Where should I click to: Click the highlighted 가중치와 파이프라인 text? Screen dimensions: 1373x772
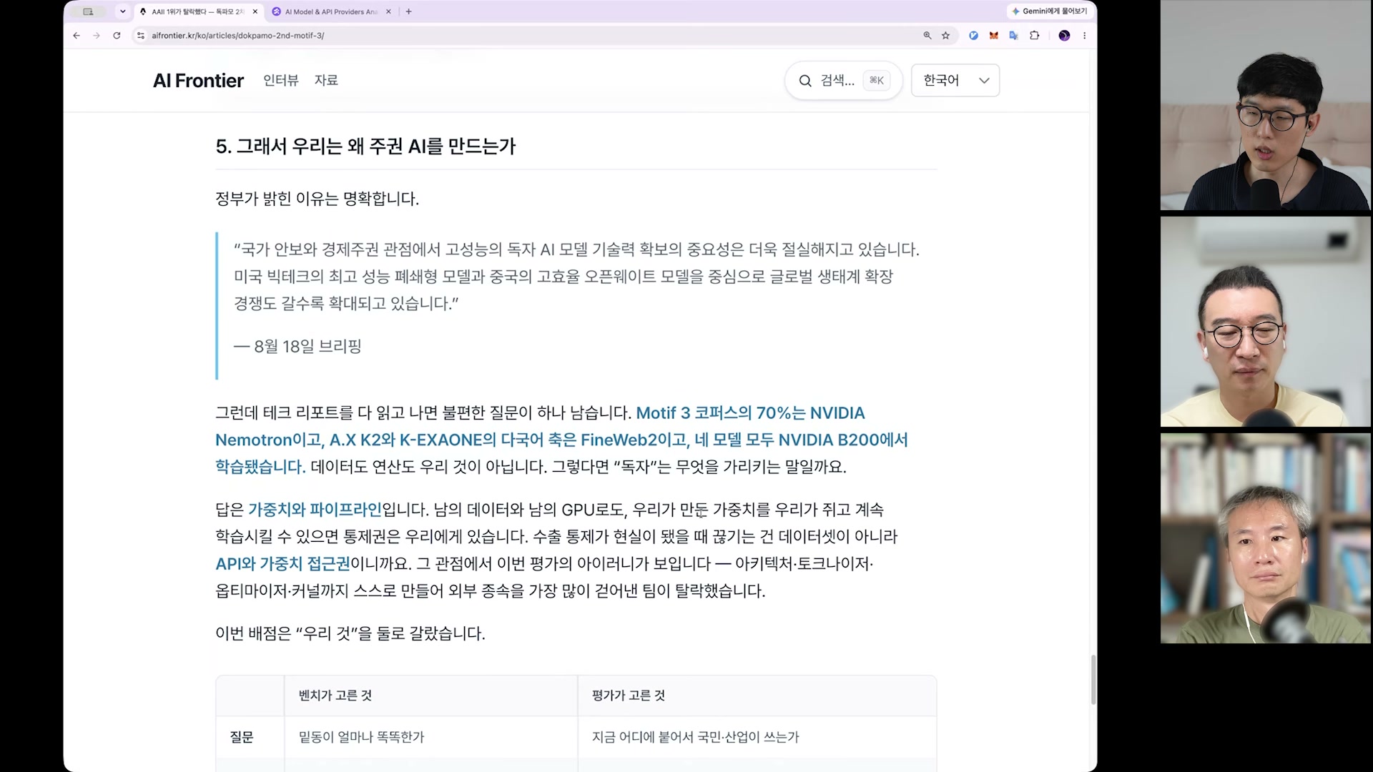coord(315,510)
